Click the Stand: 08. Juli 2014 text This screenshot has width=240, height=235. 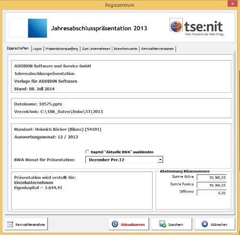[x=34, y=89]
